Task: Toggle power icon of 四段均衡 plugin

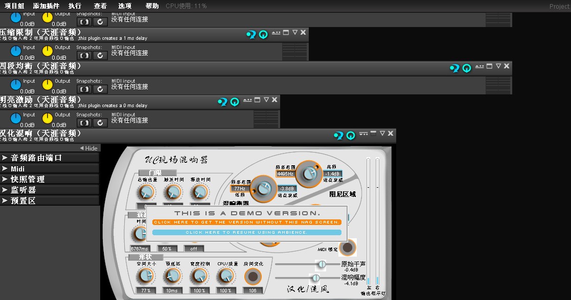Action: pyautogui.click(x=467, y=68)
